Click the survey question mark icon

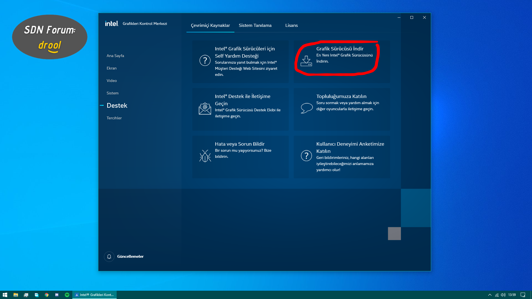tap(306, 156)
